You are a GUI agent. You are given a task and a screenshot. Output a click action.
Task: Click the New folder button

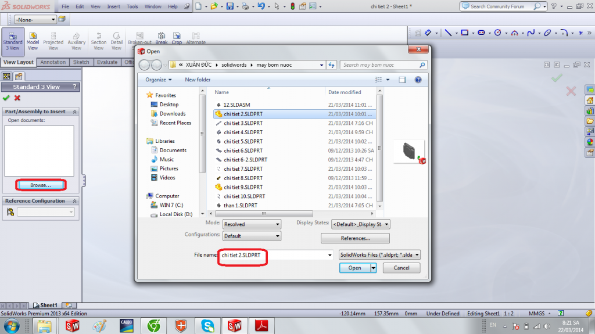click(x=198, y=80)
